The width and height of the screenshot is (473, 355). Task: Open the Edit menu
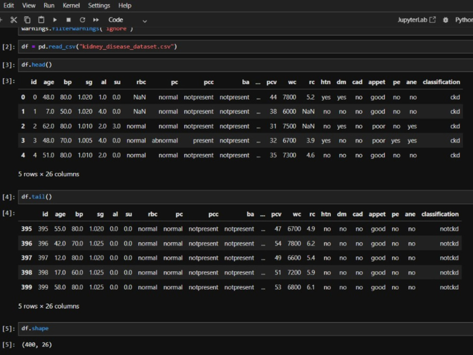[x=9, y=5]
